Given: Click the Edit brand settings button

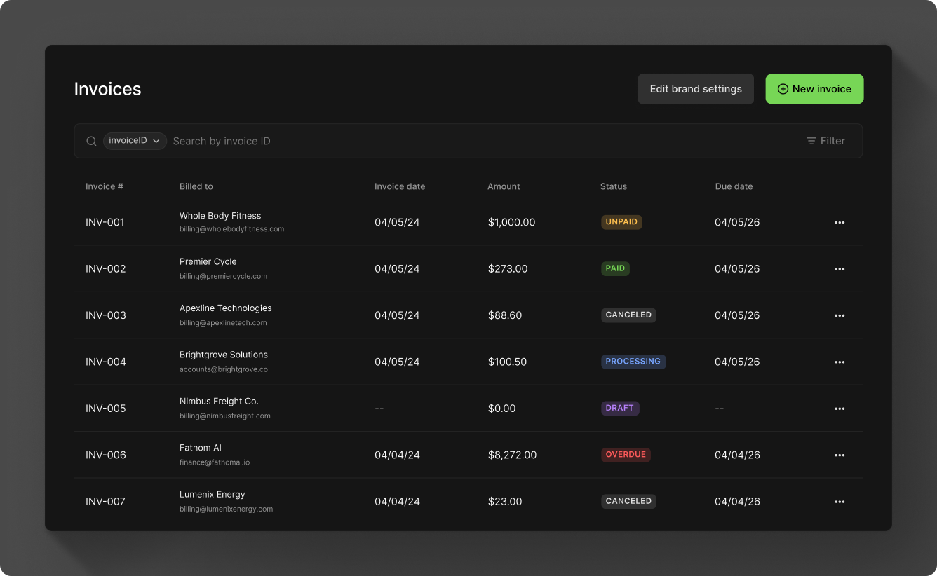Looking at the screenshot, I should (x=696, y=89).
